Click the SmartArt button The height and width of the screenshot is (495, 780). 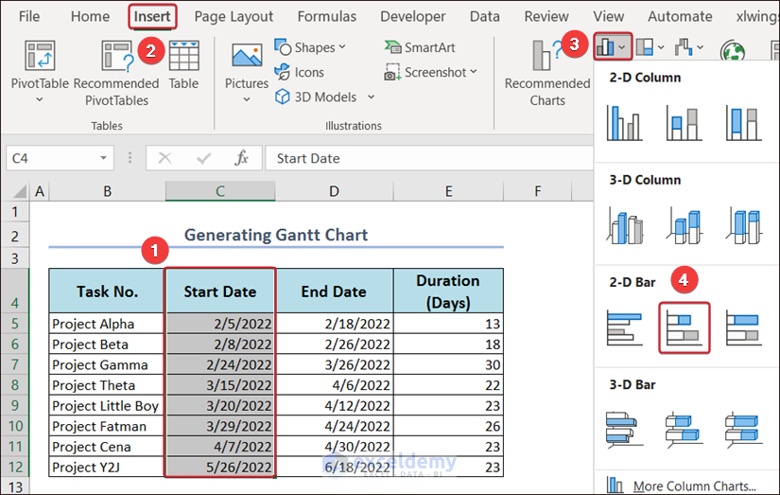click(x=419, y=47)
